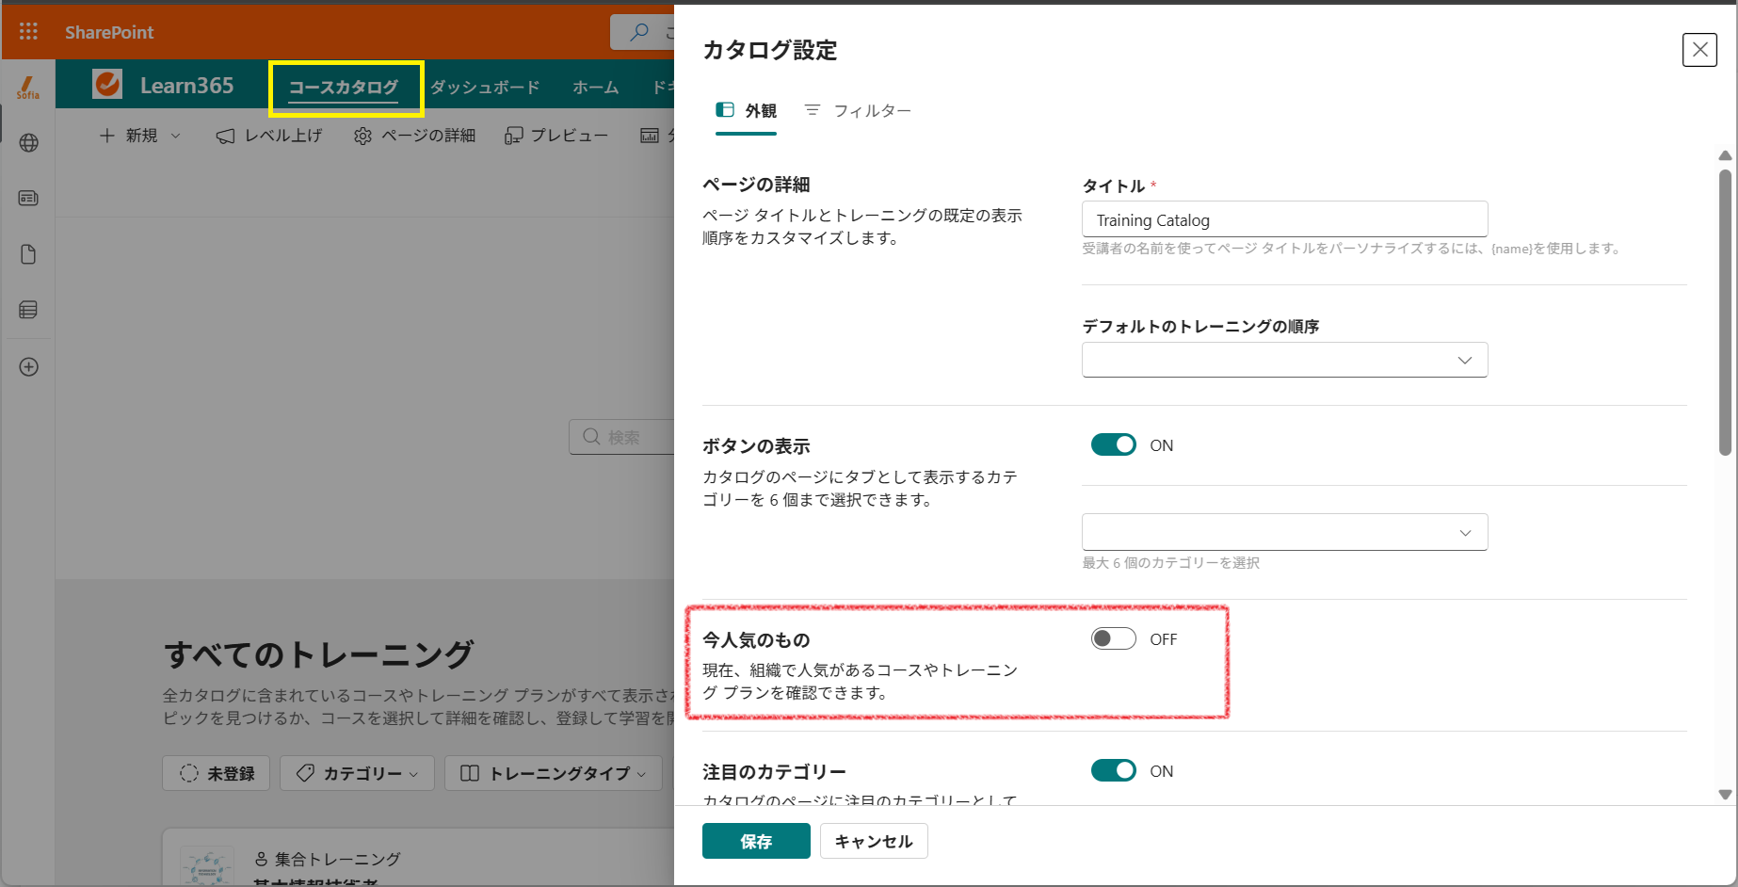Turn off the 注目のカテゴリー toggle
This screenshot has width=1738, height=887.
(1114, 770)
